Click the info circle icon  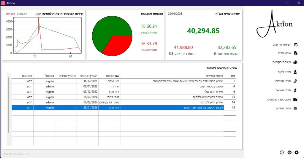[x=282, y=152]
